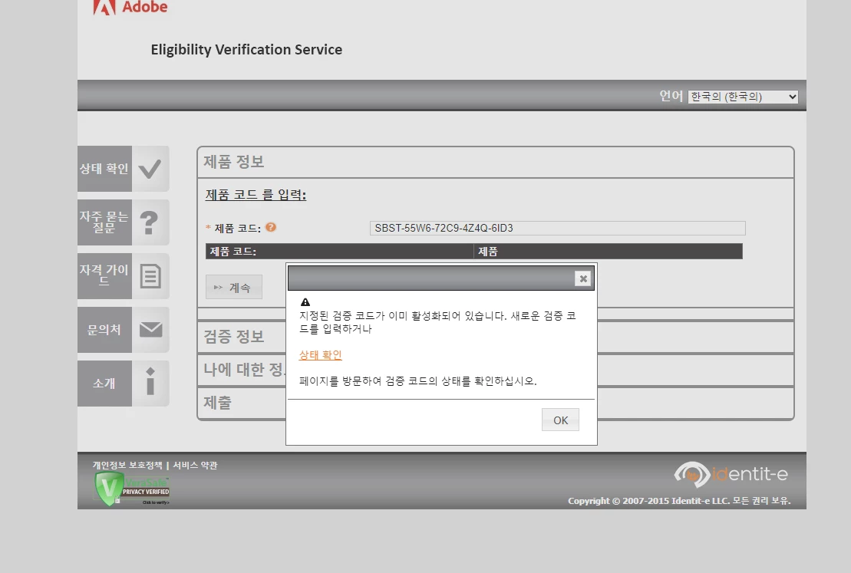
Task: Click the Copyright Identit-e LLC text
Action: click(680, 500)
